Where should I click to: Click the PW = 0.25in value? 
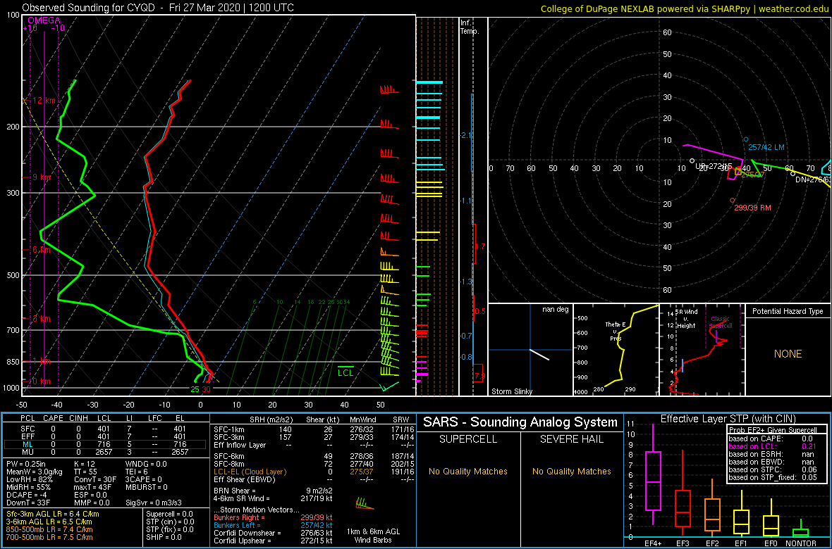tap(28, 463)
